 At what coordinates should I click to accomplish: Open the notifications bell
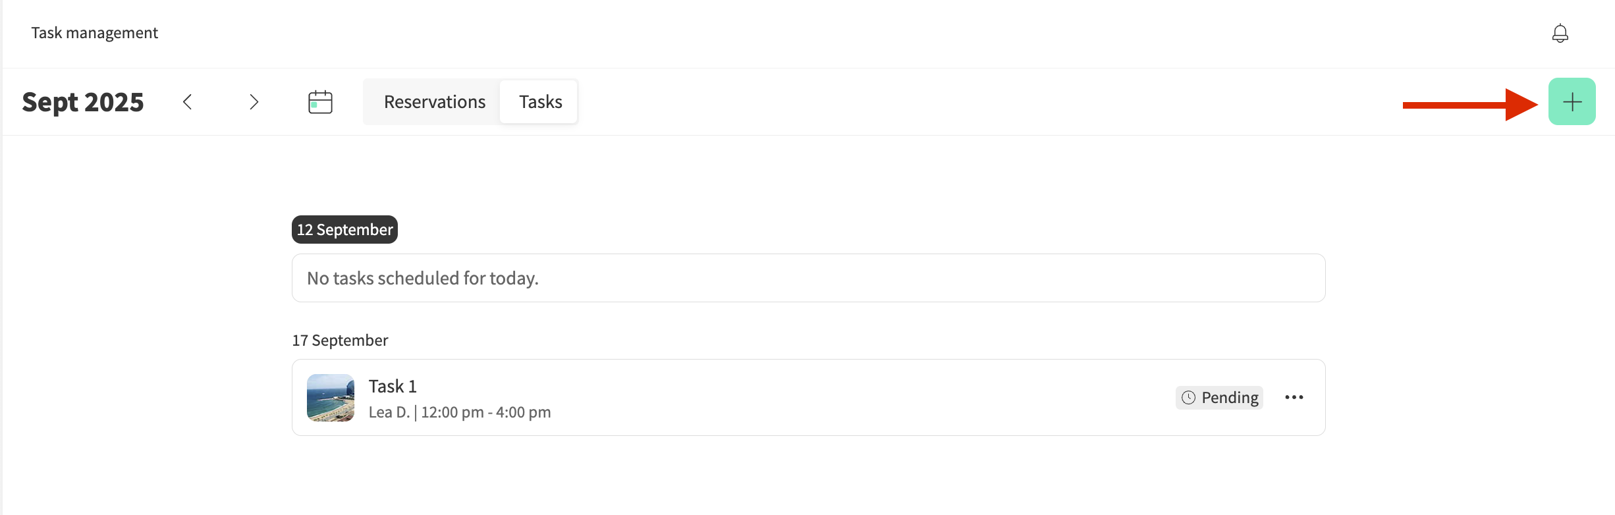(x=1560, y=34)
